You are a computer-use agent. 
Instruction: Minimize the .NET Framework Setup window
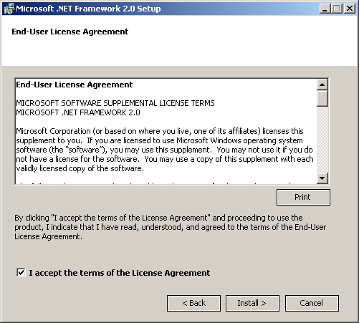click(x=325, y=9)
